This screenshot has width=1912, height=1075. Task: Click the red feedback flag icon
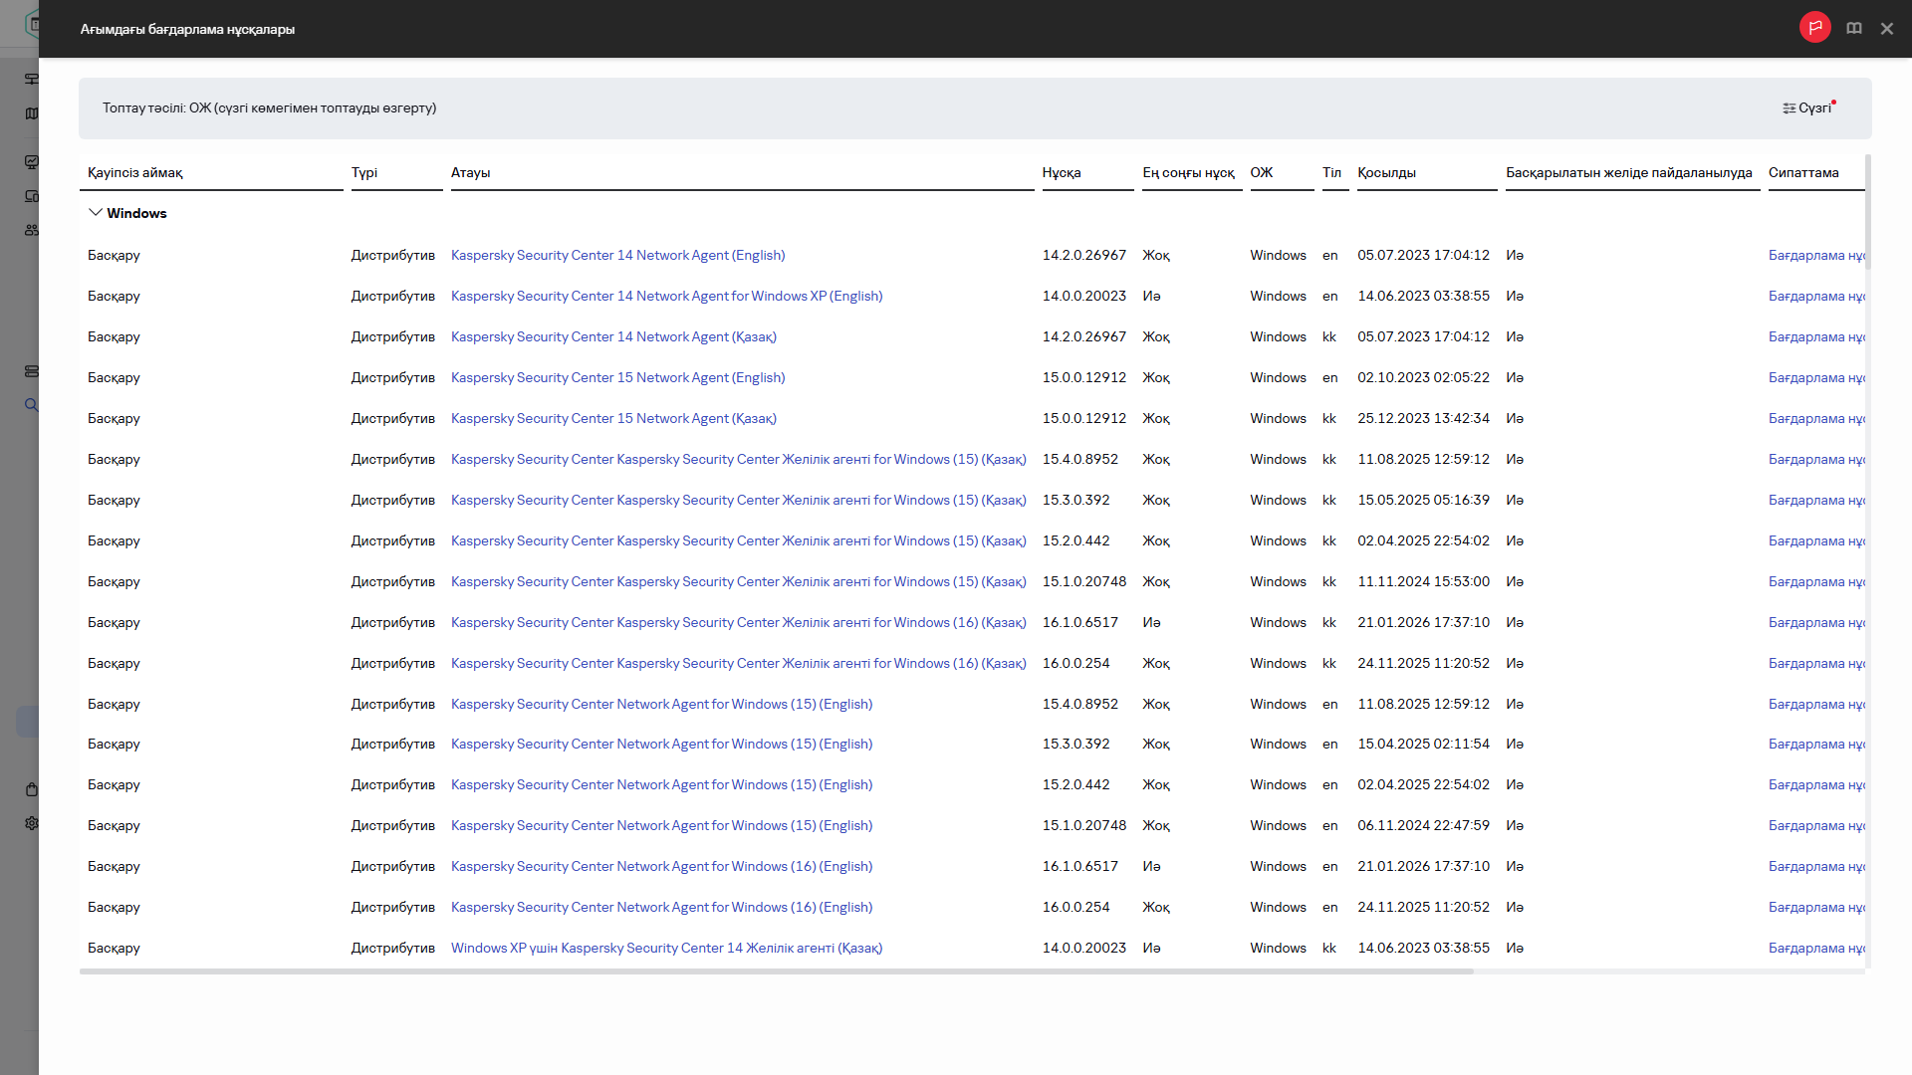click(x=1814, y=28)
